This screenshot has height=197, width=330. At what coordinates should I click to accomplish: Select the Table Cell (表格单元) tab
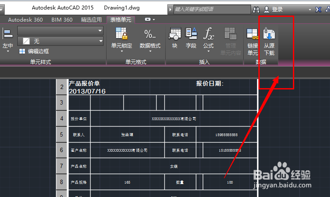(x=121, y=20)
